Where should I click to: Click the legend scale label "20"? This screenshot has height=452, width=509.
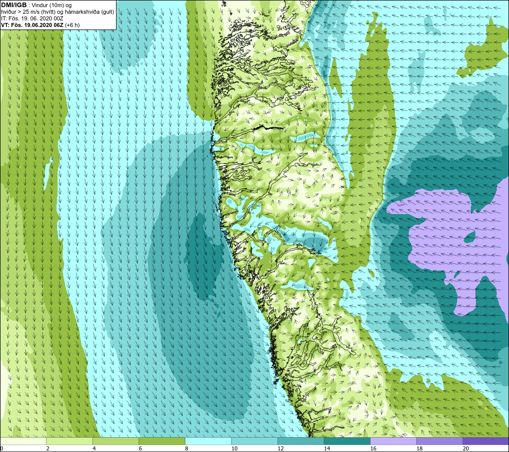tap(466, 448)
